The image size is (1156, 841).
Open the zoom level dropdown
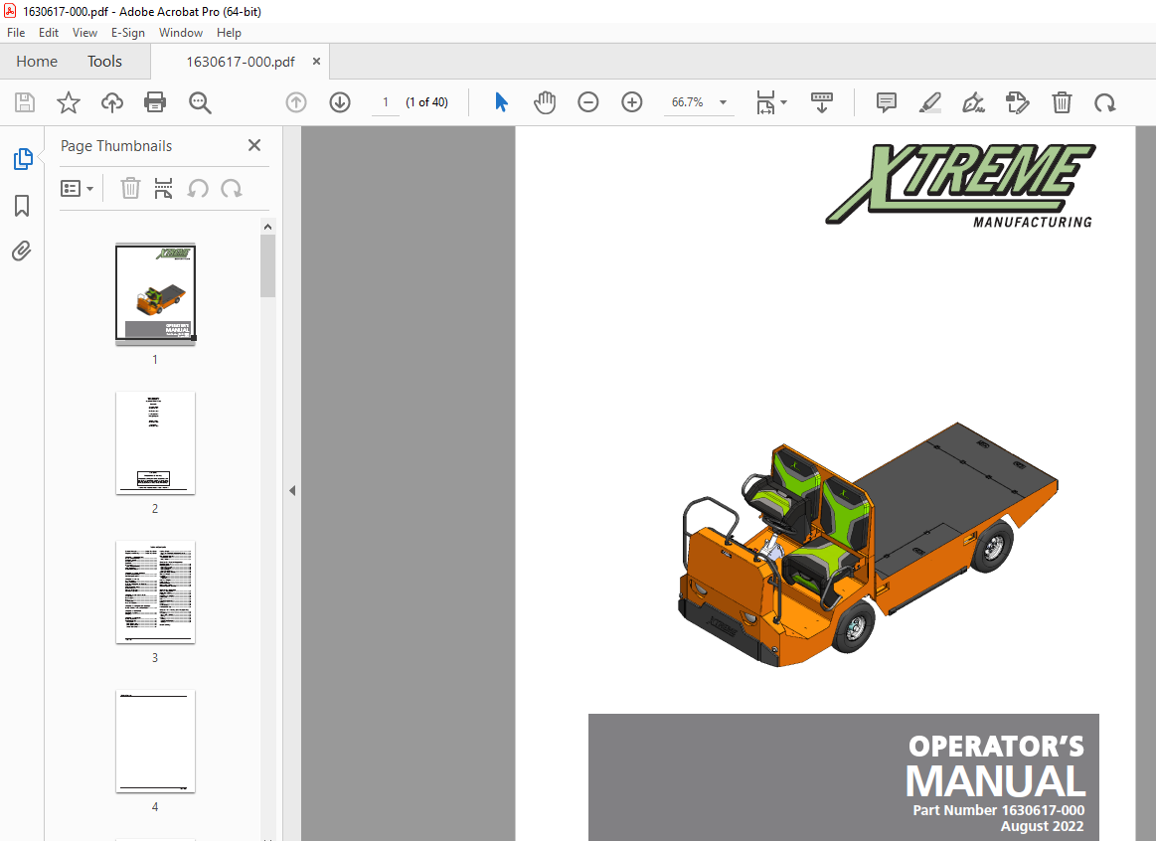click(724, 102)
